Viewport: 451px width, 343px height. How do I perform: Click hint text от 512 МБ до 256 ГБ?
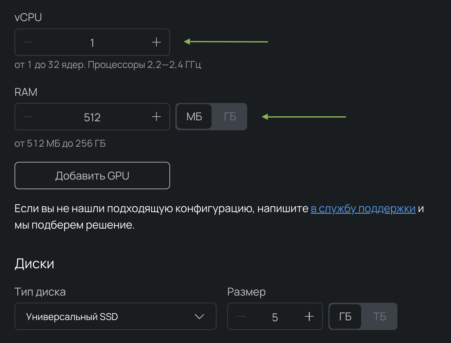[x=60, y=144]
